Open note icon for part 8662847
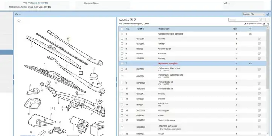This screenshot has width=272, height=136. click(259, 94)
